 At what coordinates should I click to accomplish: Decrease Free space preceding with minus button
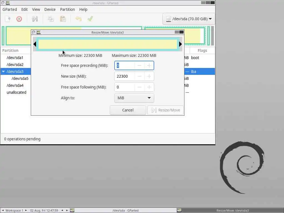pyautogui.click(x=139, y=65)
